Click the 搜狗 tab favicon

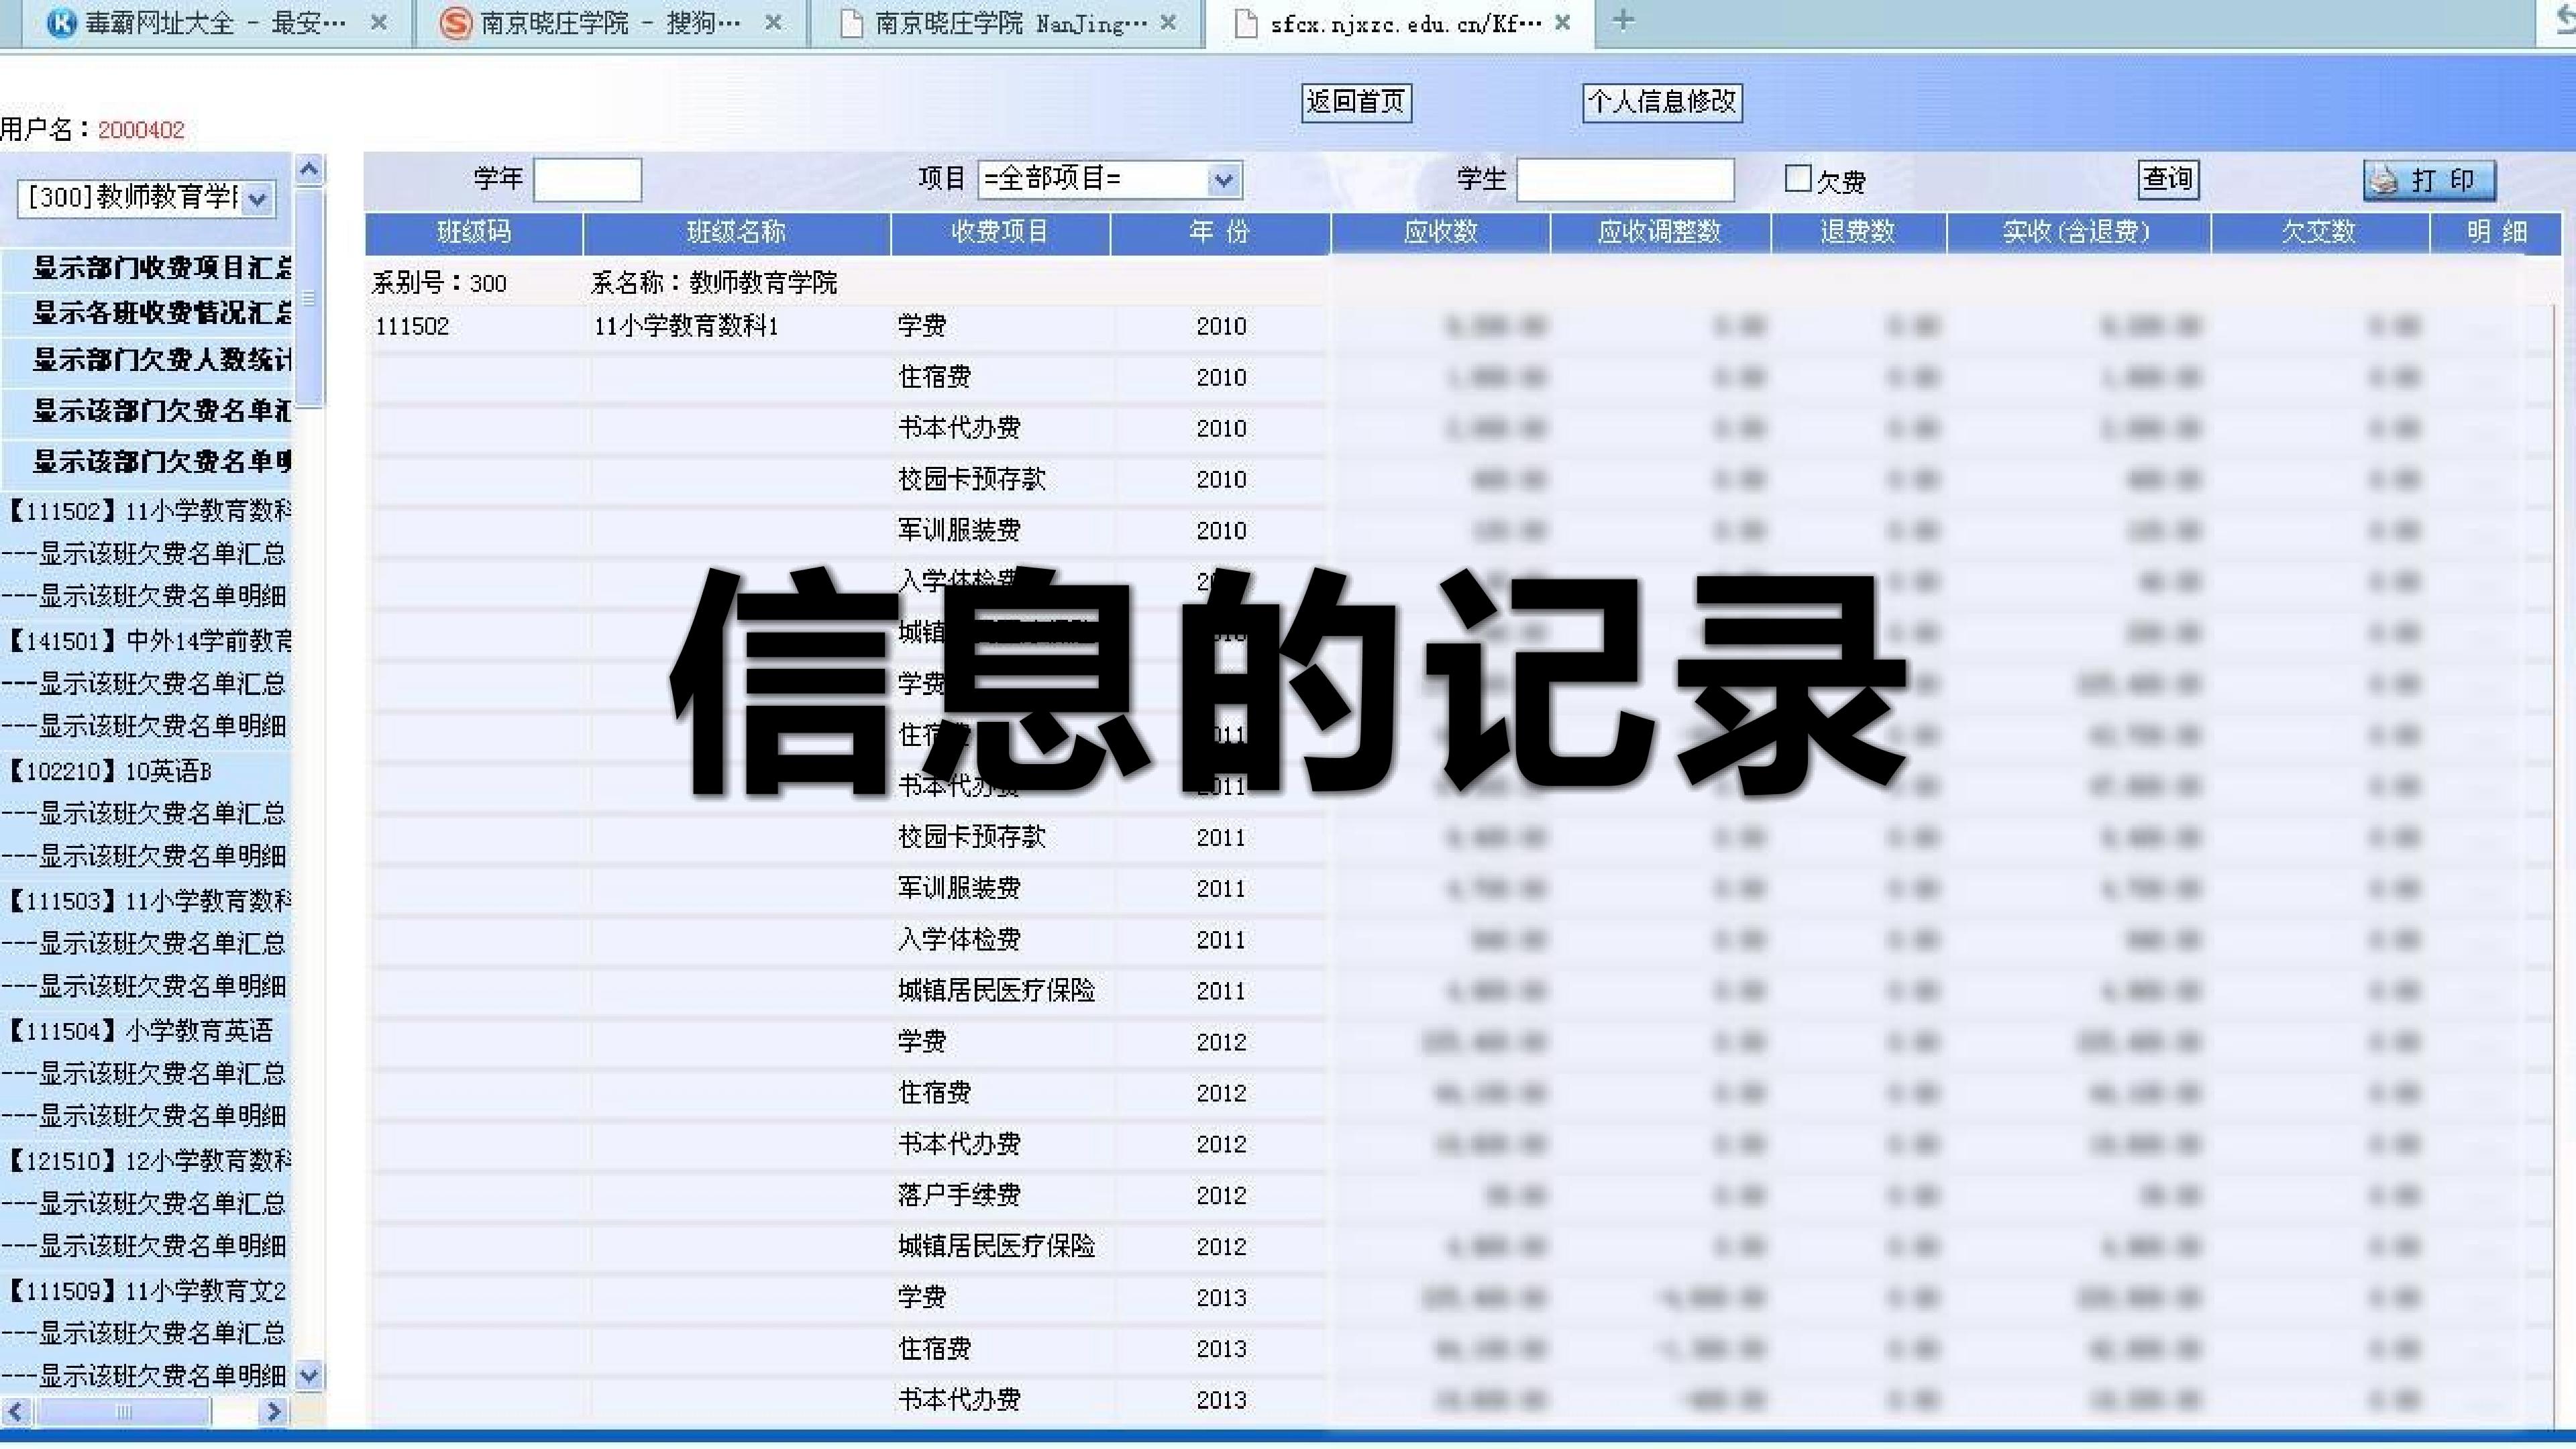(x=455, y=23)
